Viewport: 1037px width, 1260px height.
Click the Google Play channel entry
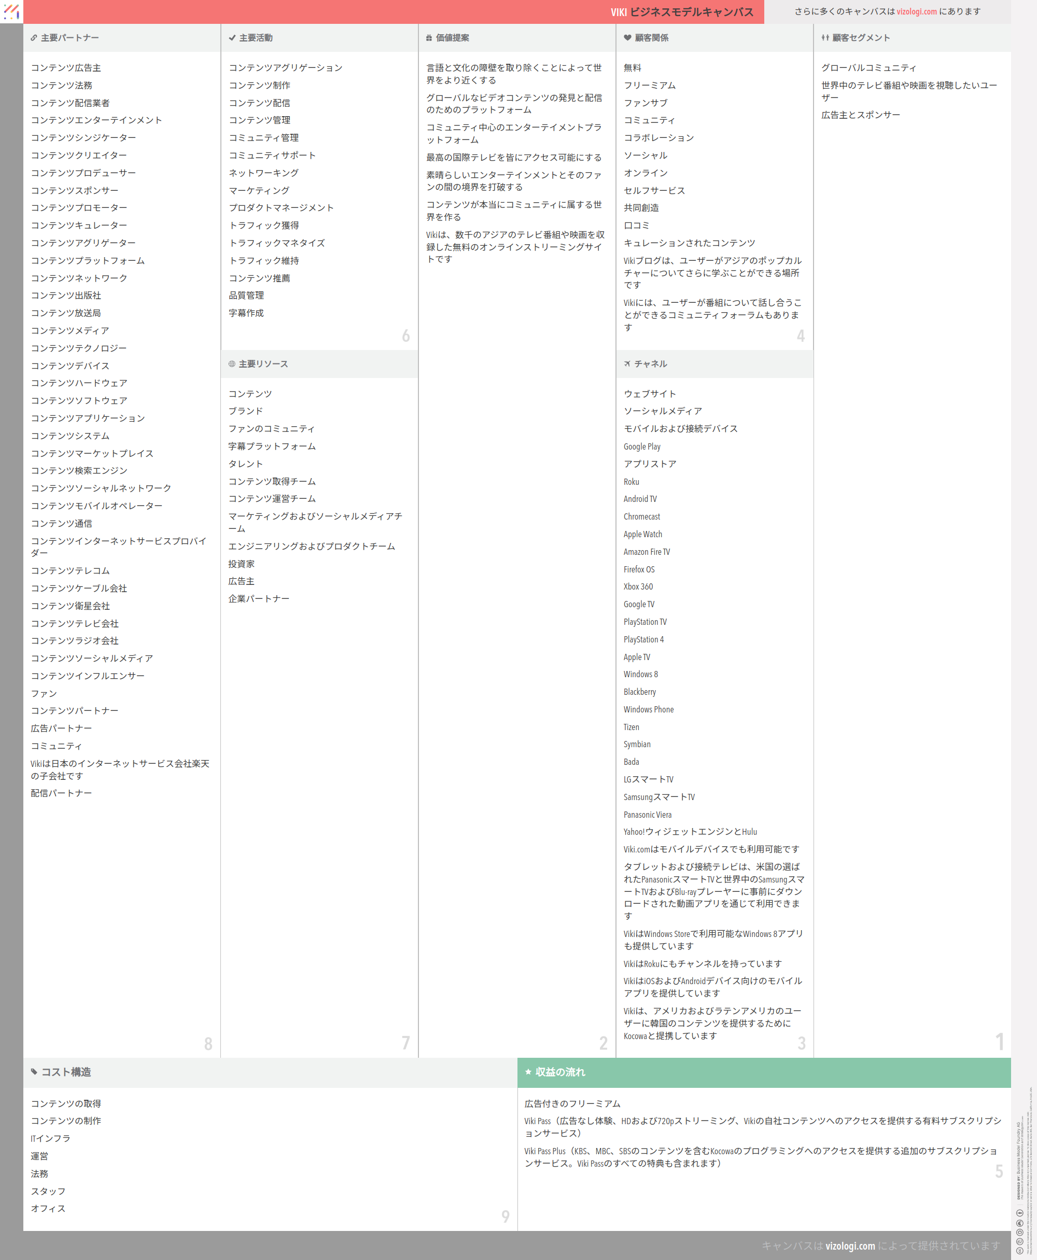point(641,446)
